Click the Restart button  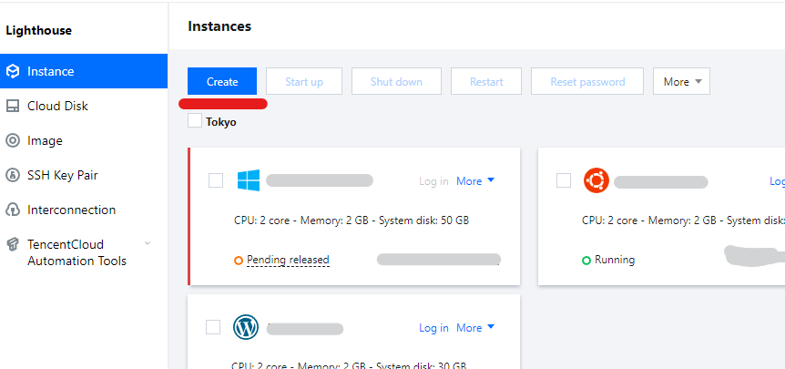tap(486, 82)
